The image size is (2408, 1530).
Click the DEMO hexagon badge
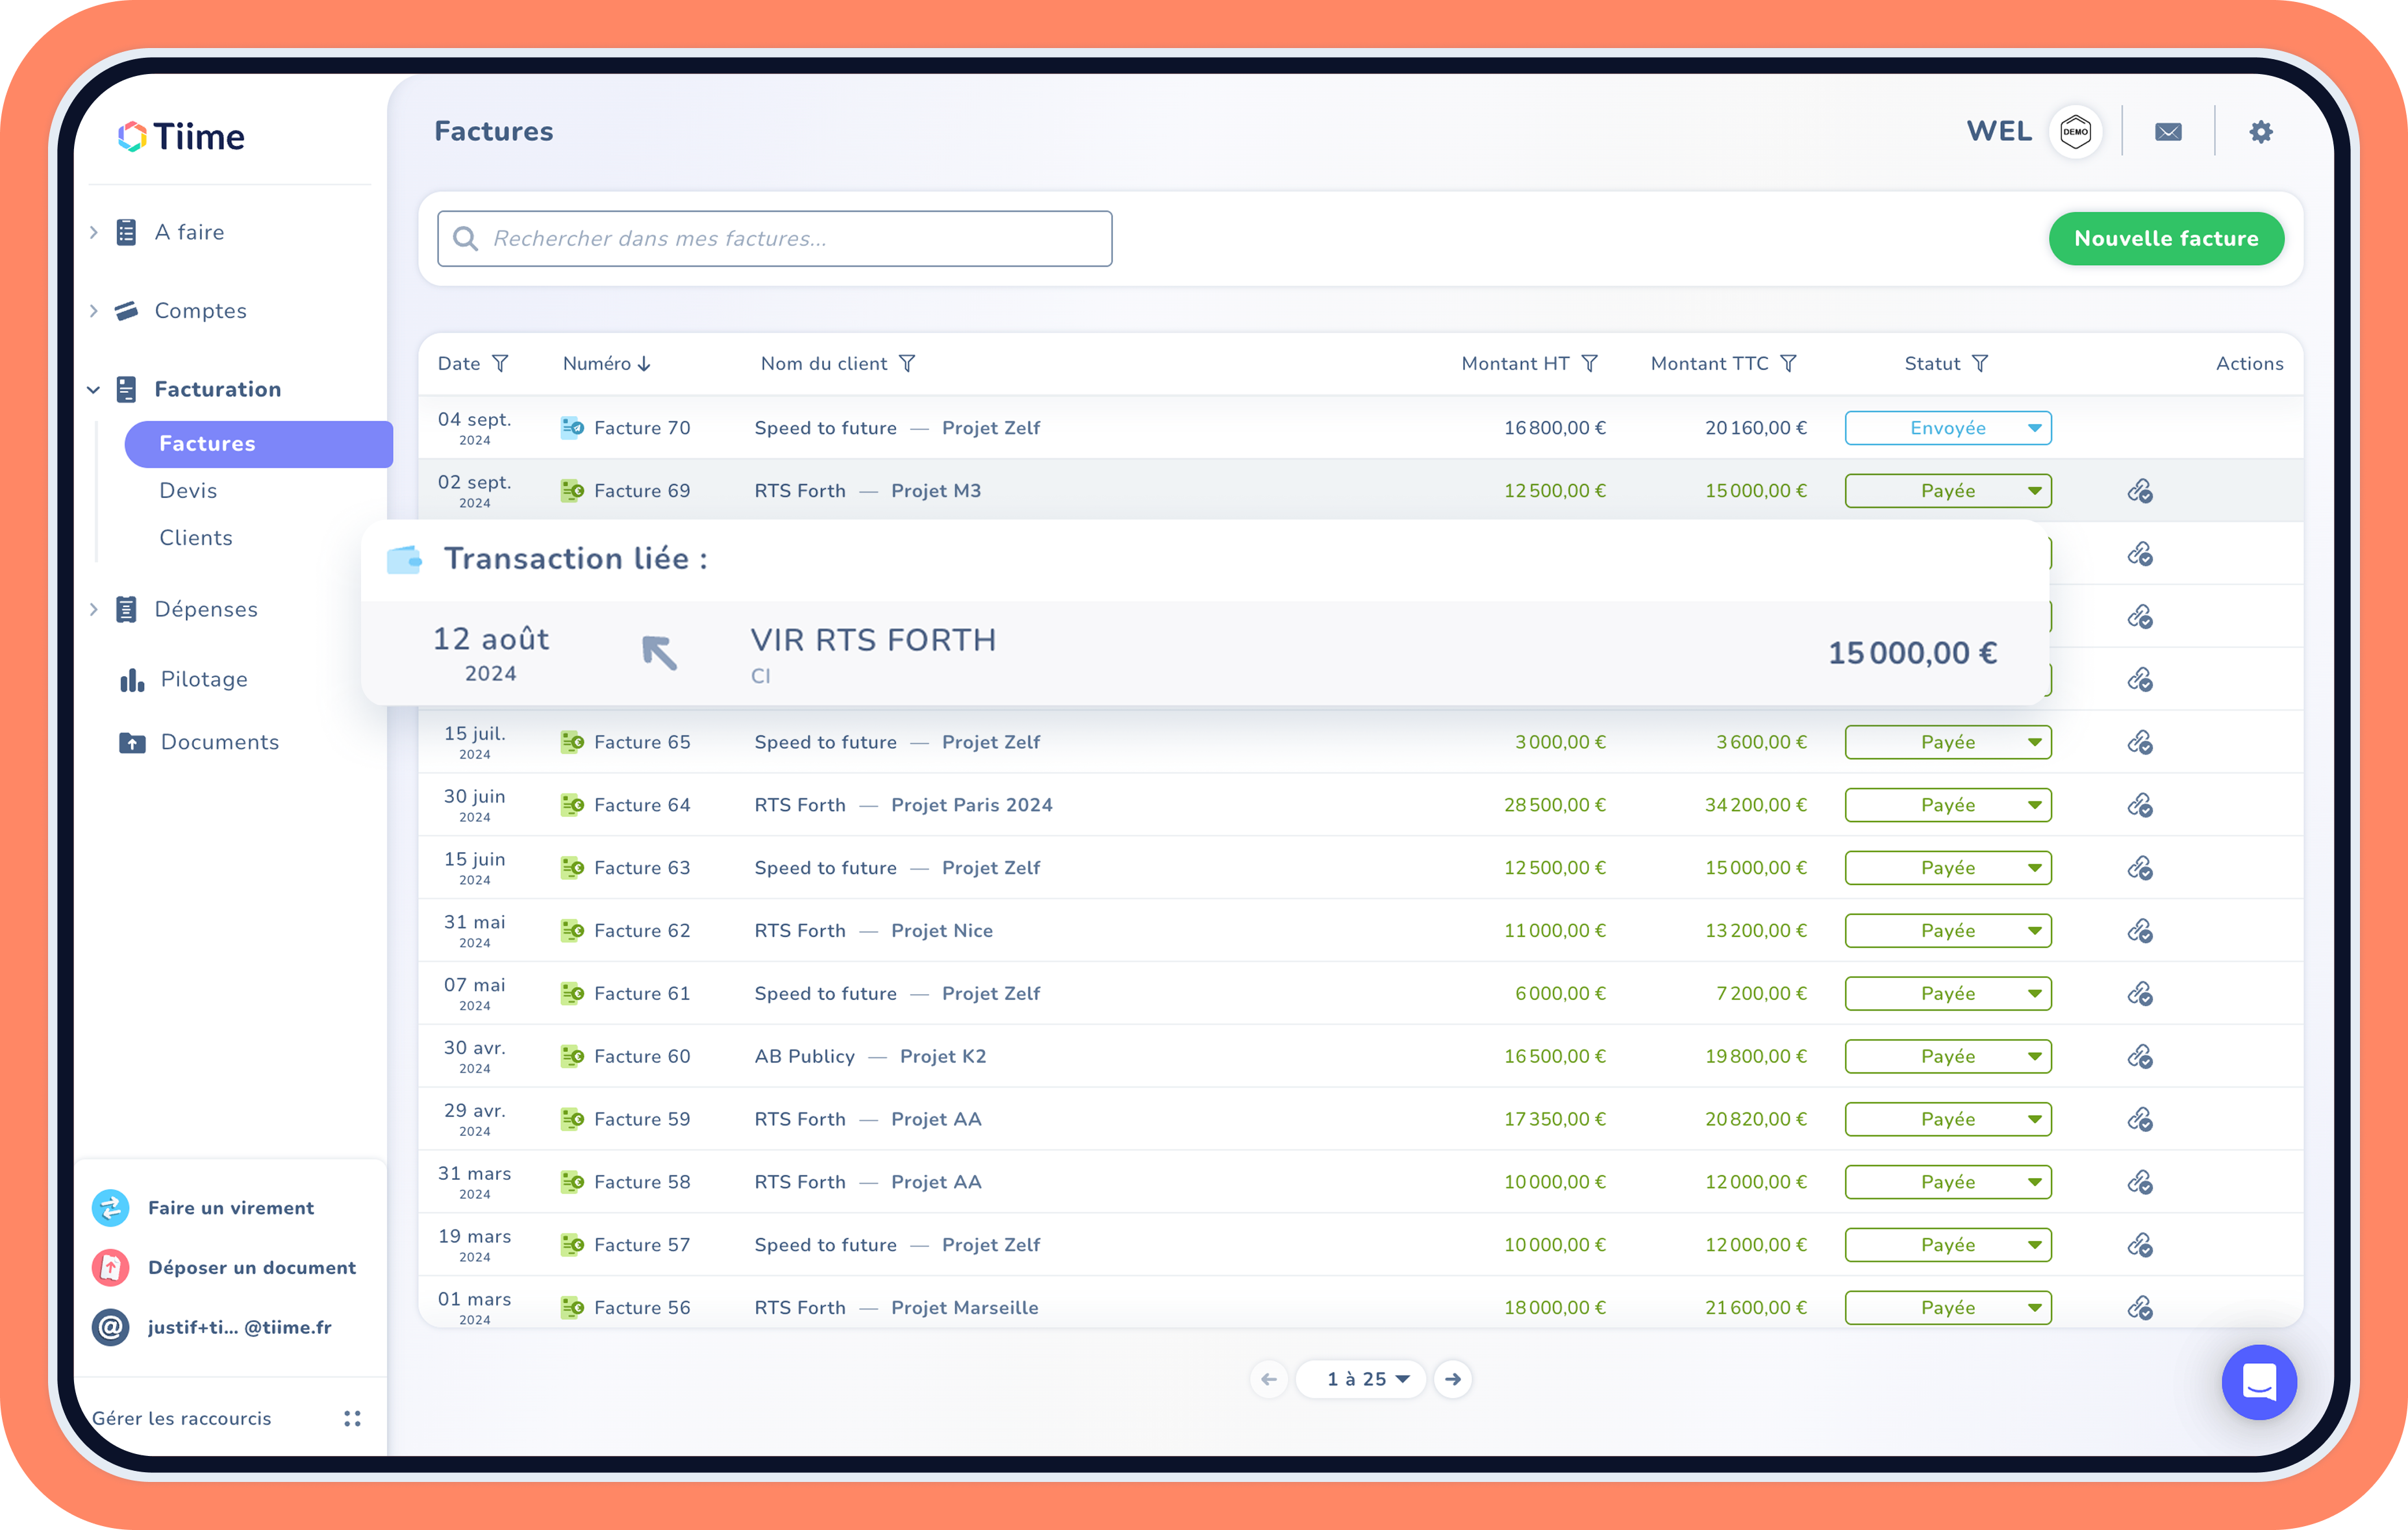click(2075, 132)
